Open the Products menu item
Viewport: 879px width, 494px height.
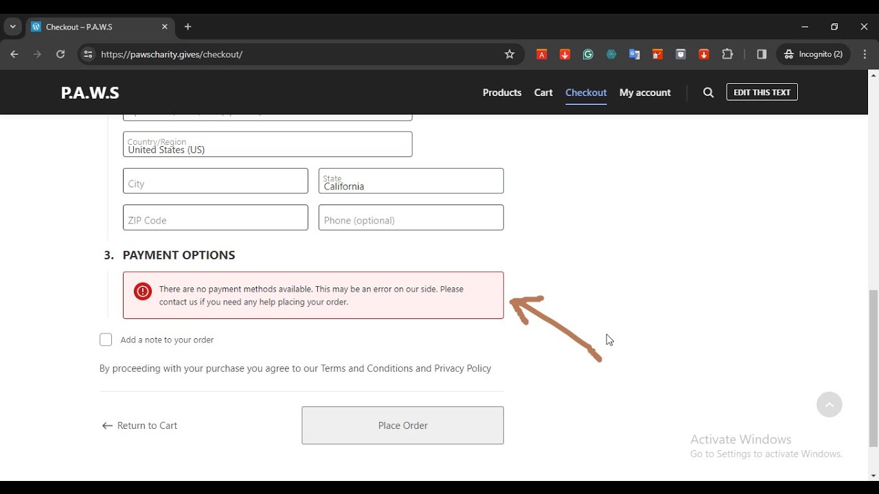click(x=502, y=93)
